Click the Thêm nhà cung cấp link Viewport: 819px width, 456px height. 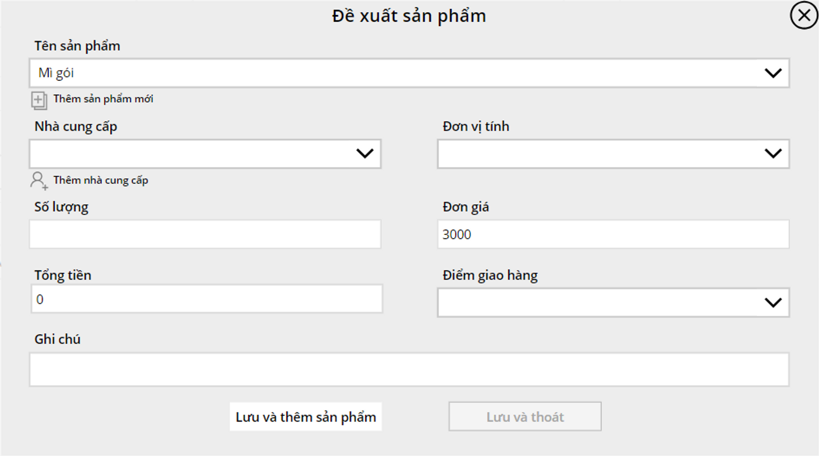tap(101, 180)
